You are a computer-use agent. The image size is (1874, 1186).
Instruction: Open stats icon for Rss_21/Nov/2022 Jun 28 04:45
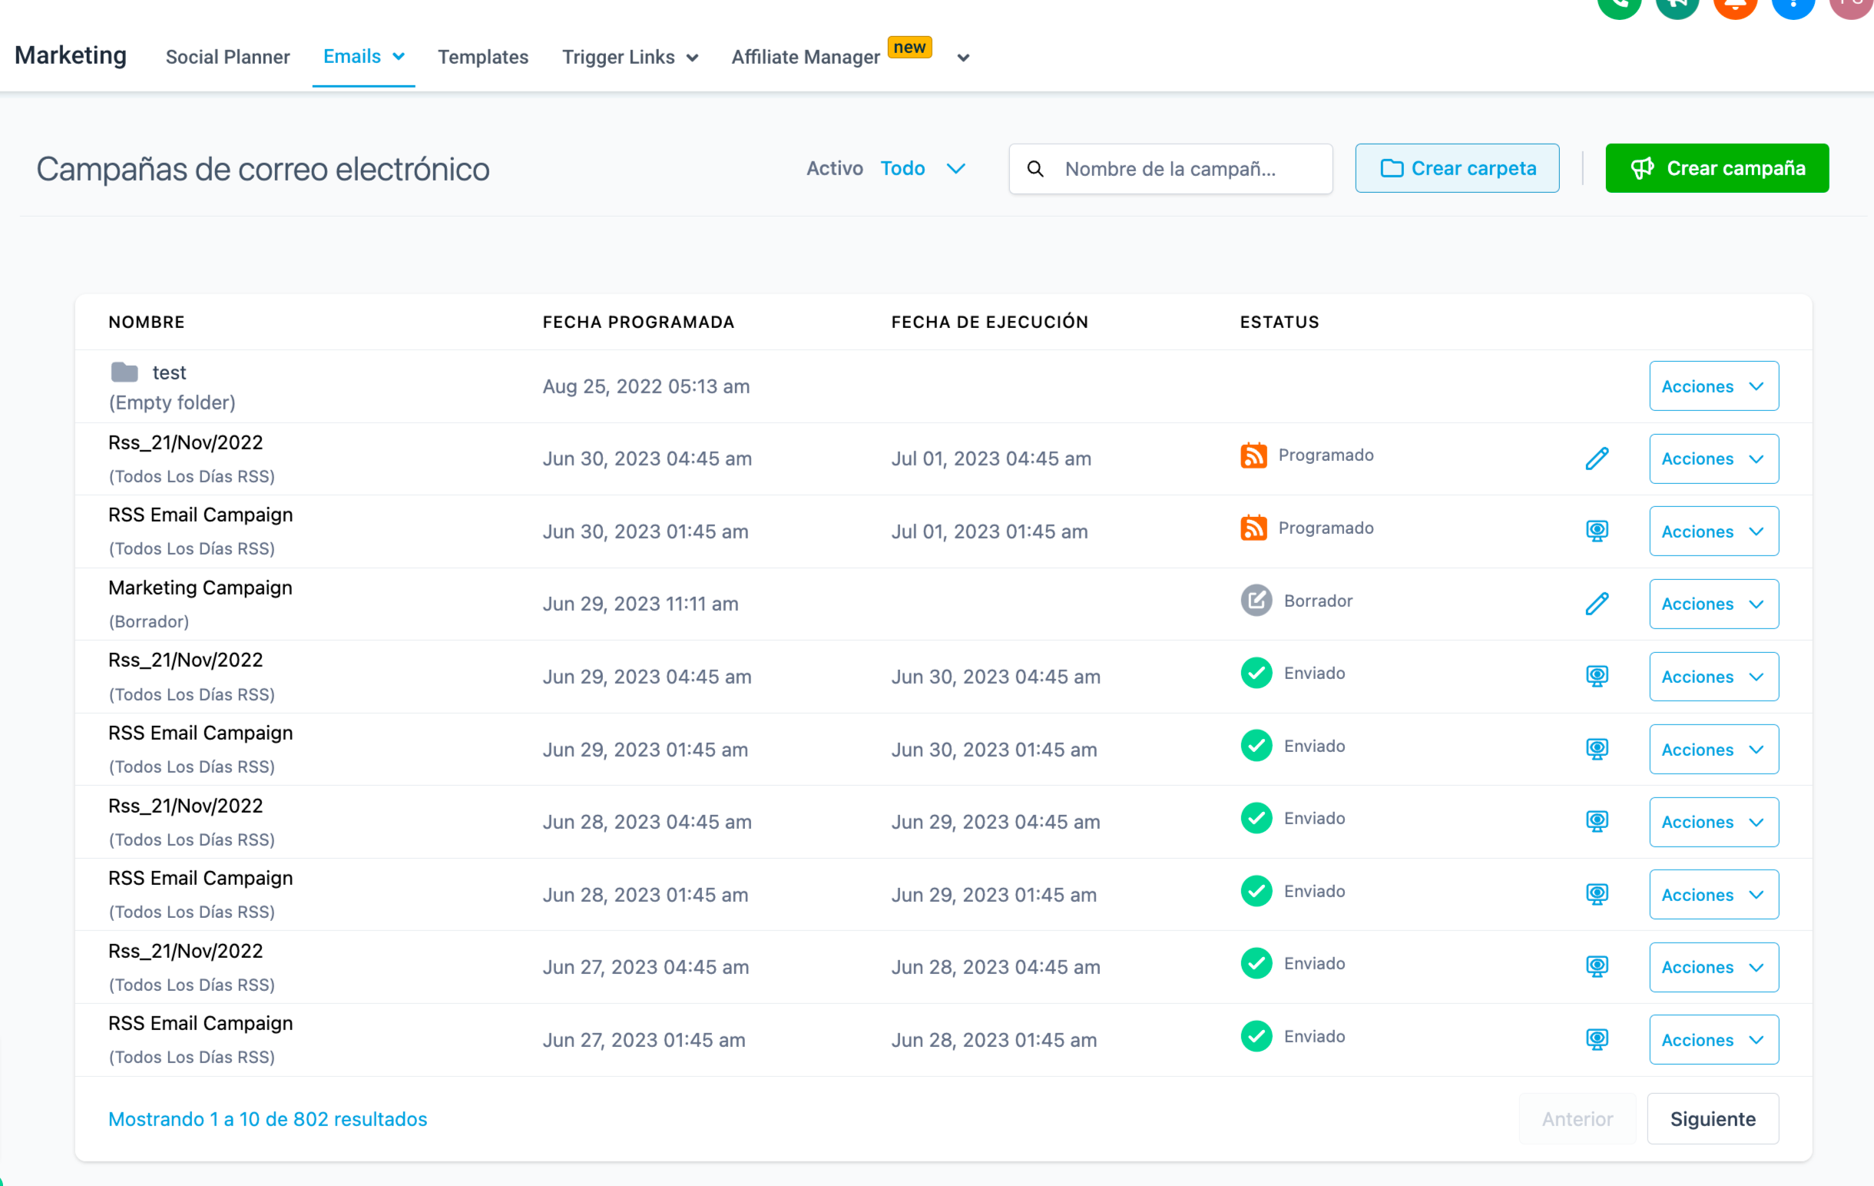click(x=1596, y=822)
